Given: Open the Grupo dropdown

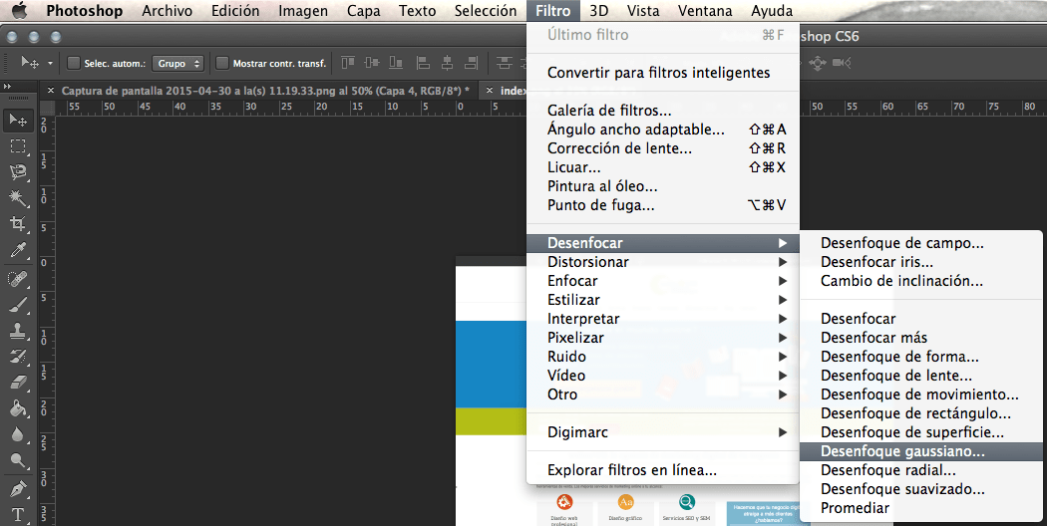Looking at the screenshot, I should point(179,63).
